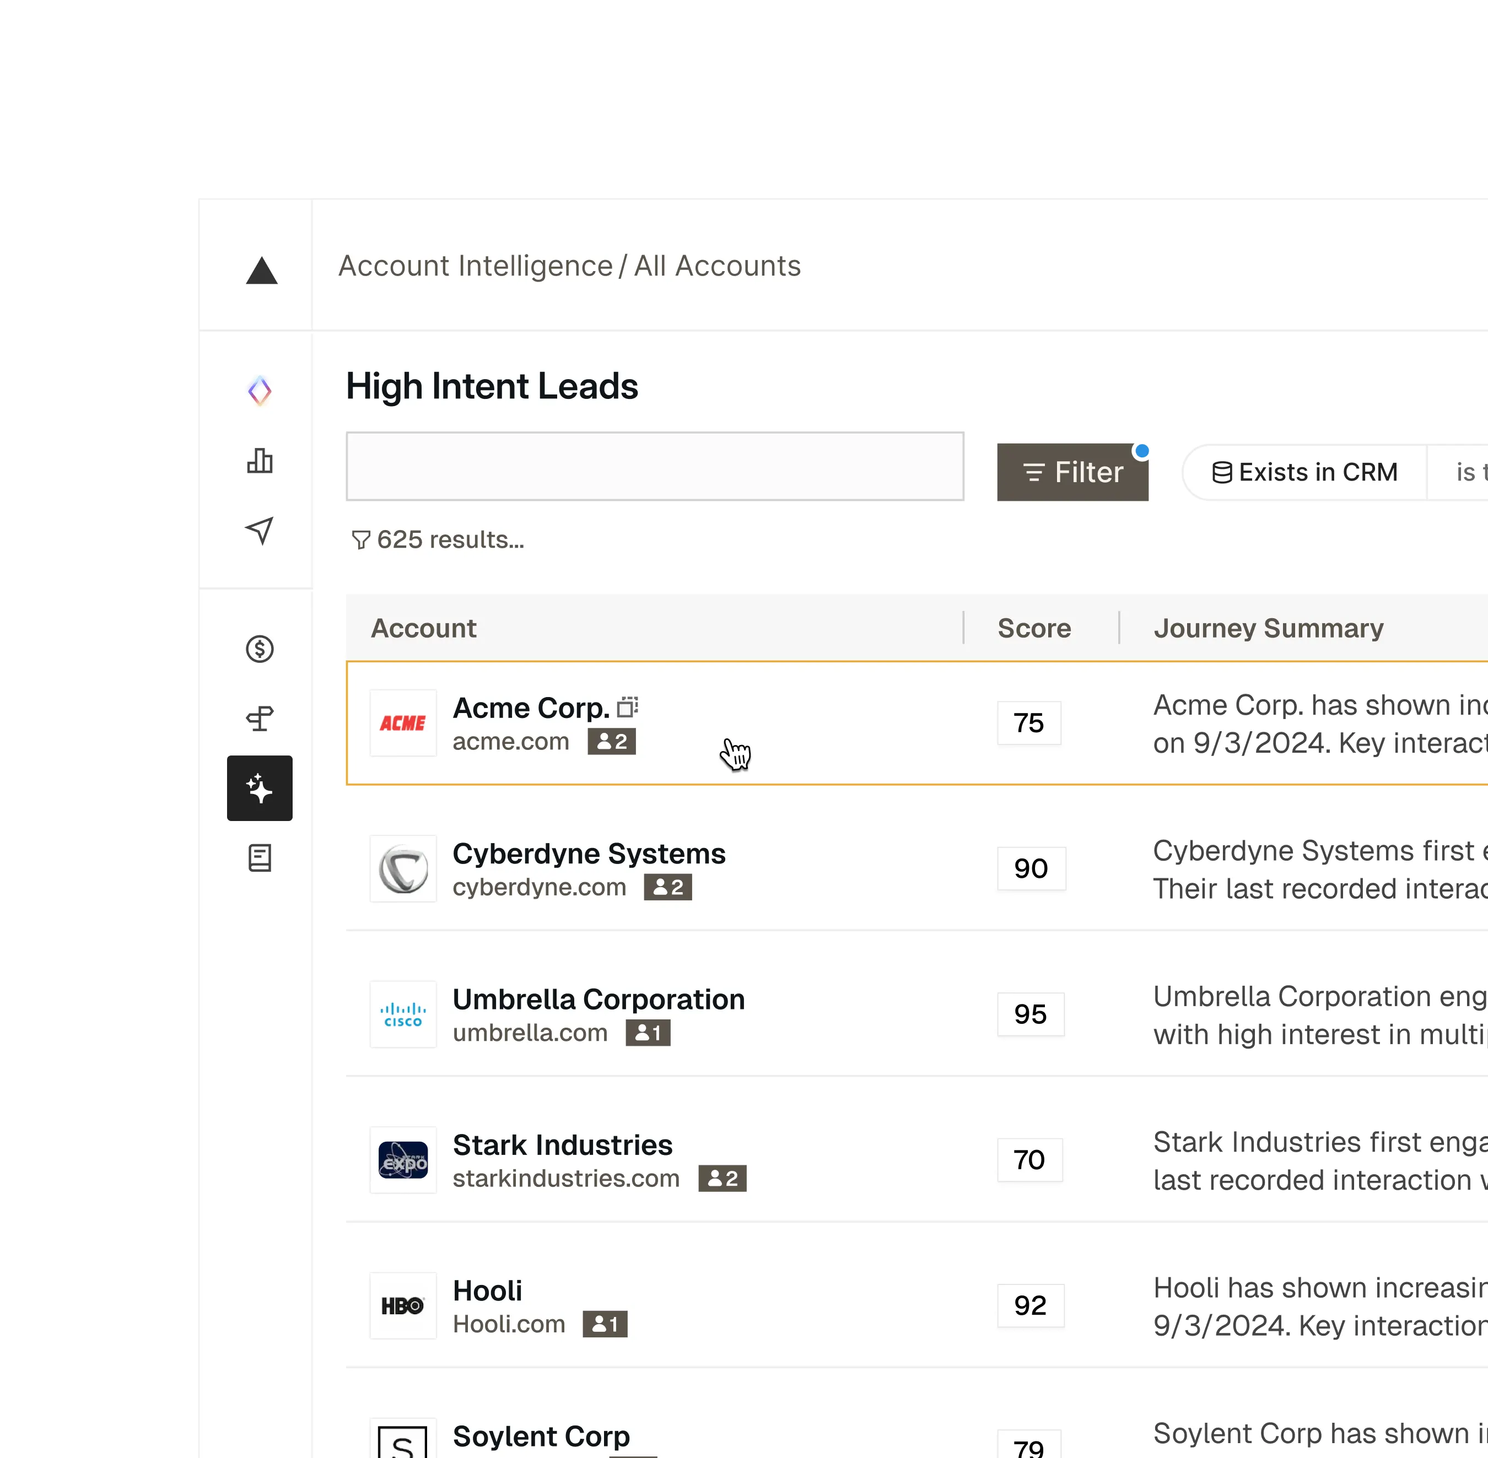
Task: Open the signpost sidebar icon
Action: pyautogui.click(x=260, y=719)
